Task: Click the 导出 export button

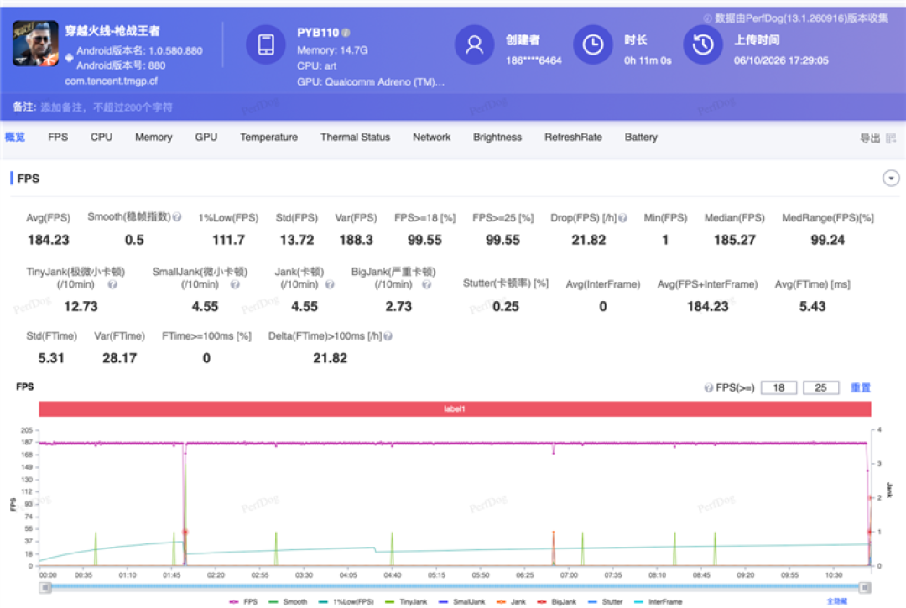Action: point(877,138)
